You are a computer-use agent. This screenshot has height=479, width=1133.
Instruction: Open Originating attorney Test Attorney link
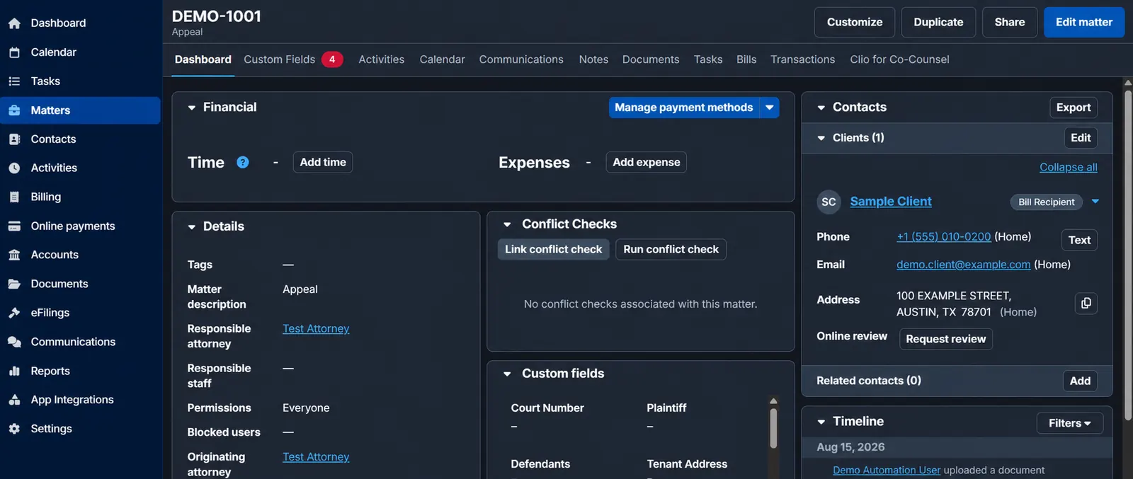click(x=316, y=457)
